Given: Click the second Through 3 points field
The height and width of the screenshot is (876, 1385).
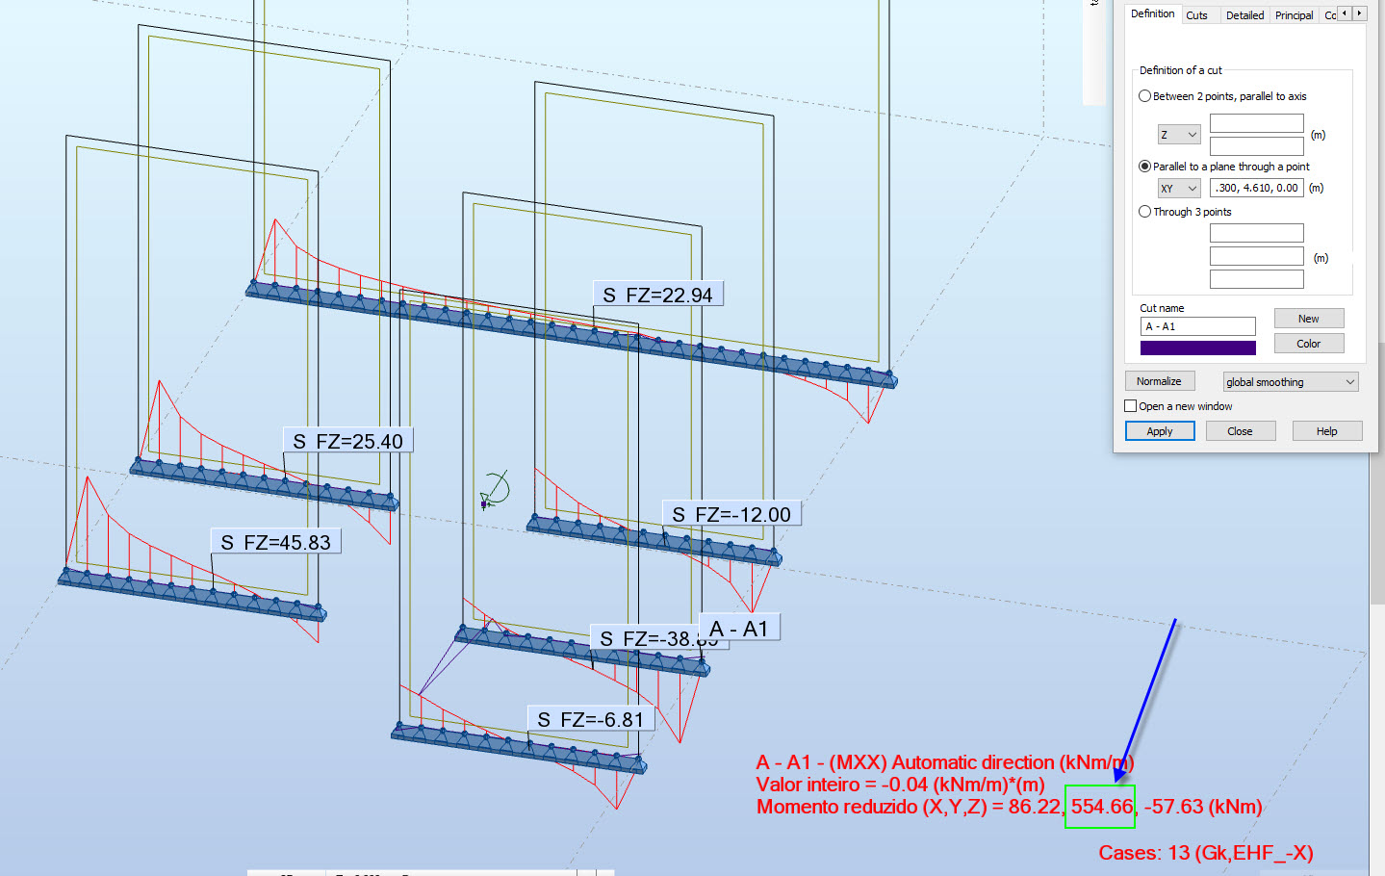Looking at the screenshot, I should pos(1256,256).
